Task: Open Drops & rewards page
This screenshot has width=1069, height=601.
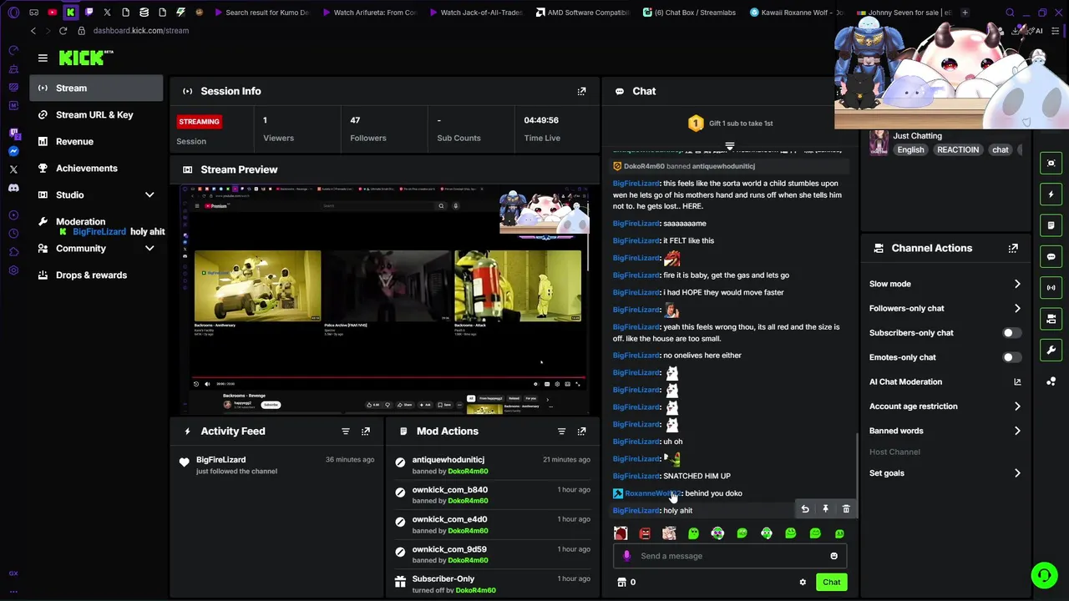Action: coord(97,275)
